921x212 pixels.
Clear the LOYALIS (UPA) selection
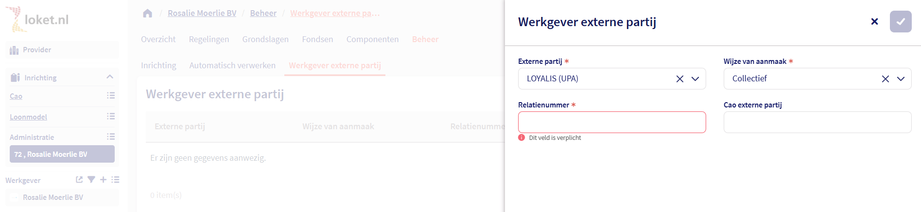pos(679,79)
